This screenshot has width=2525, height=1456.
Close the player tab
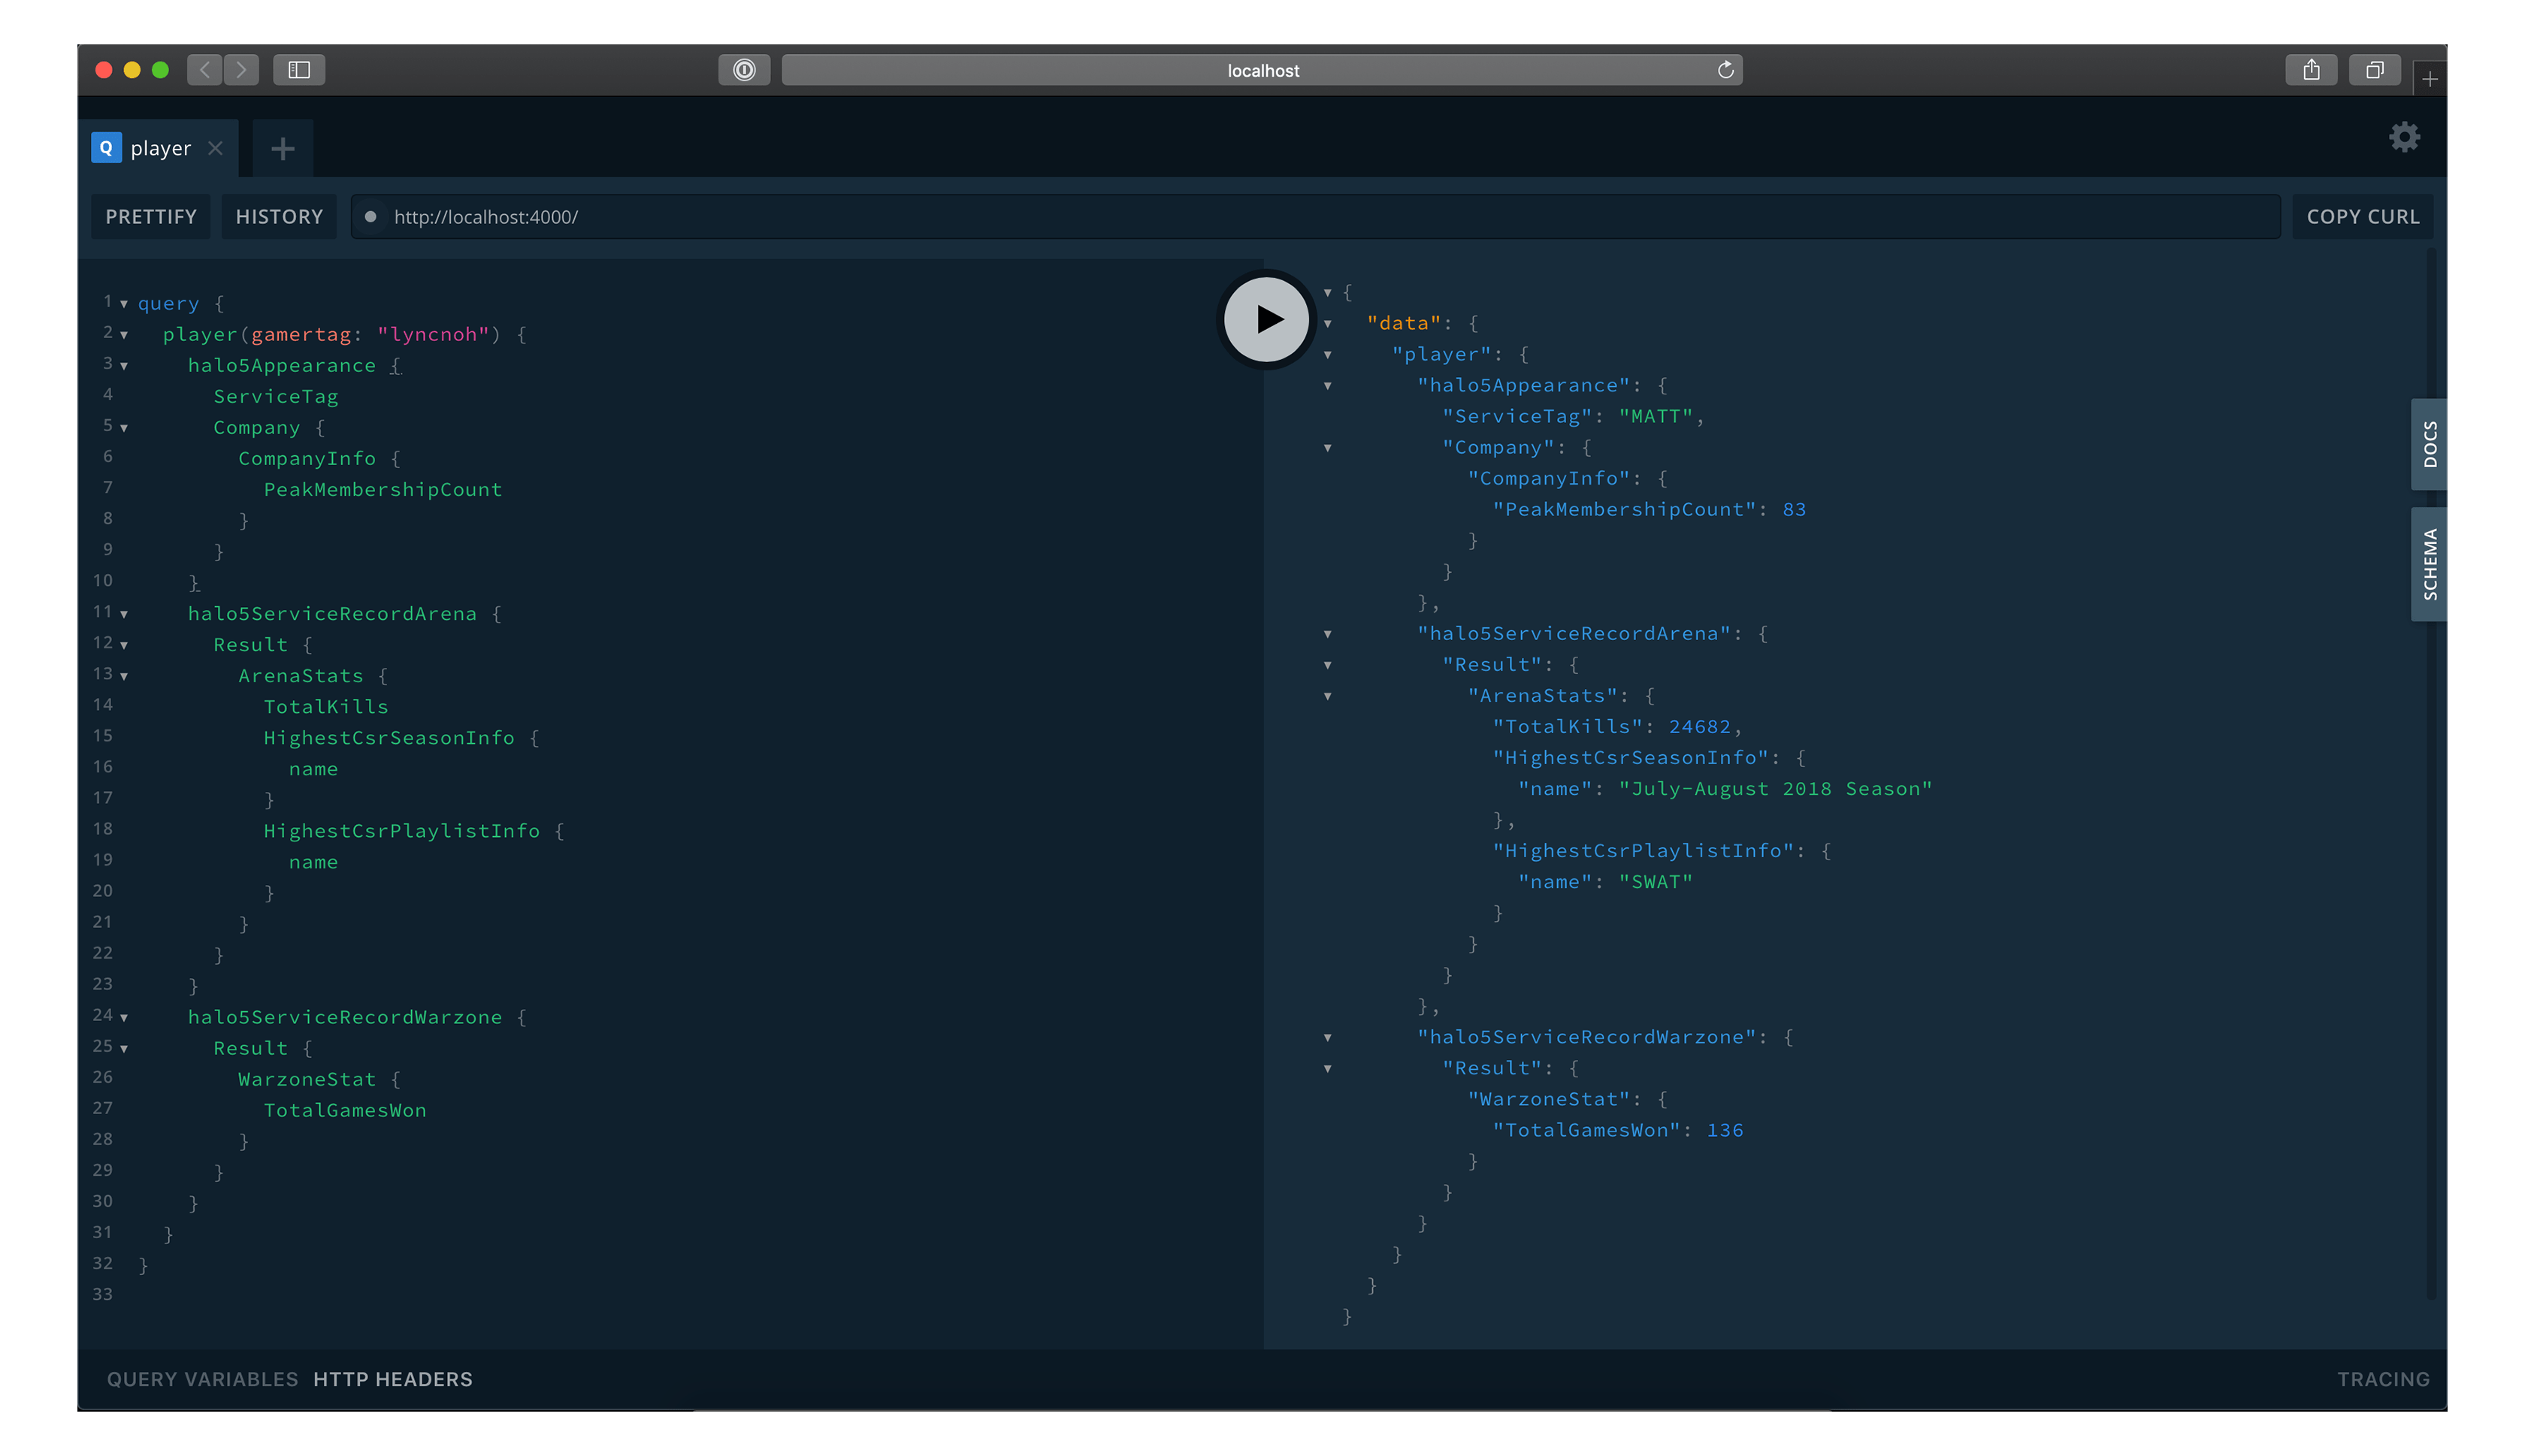(x=215, y=148)
